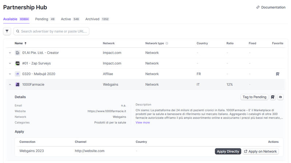
Task: Click the 1000Farmacie advertiser name
Action: pos(33,85)
